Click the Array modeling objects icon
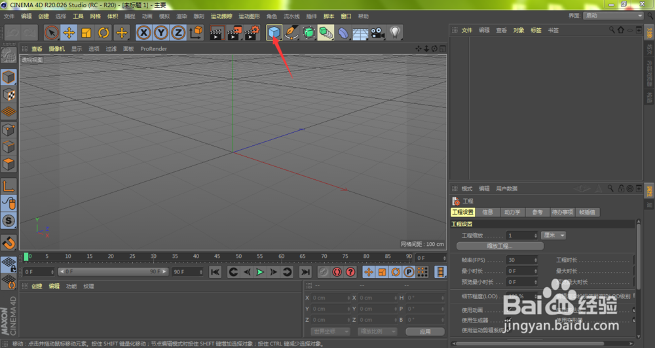655x348 pixels. tap(326, 33)
